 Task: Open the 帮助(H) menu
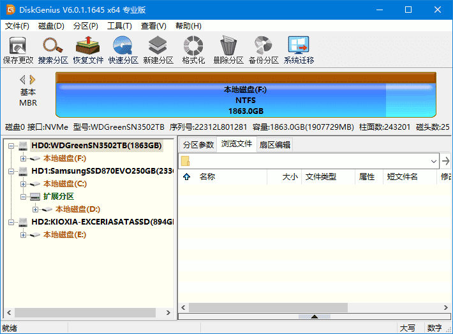pyautogui.click(x=188, y=26)
